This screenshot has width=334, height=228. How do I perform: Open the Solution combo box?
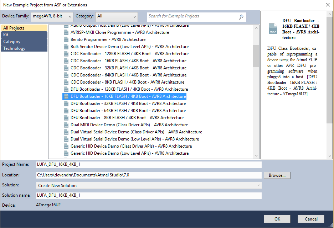tap(149, 185)
